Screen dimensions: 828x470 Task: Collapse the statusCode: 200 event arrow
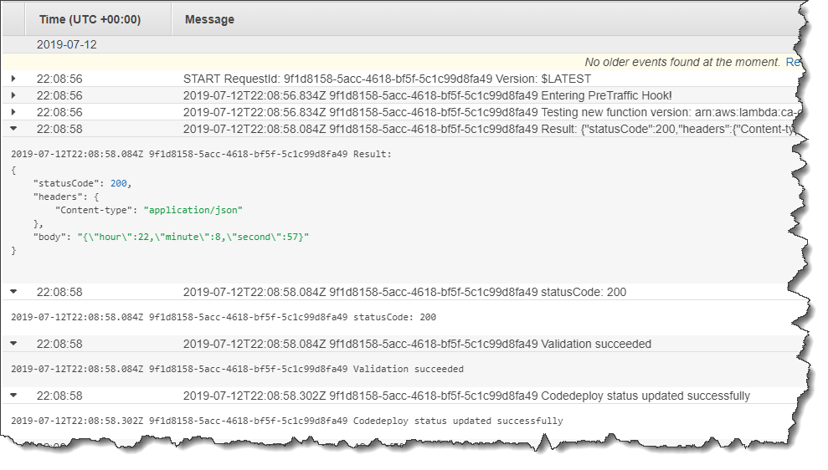13,292
